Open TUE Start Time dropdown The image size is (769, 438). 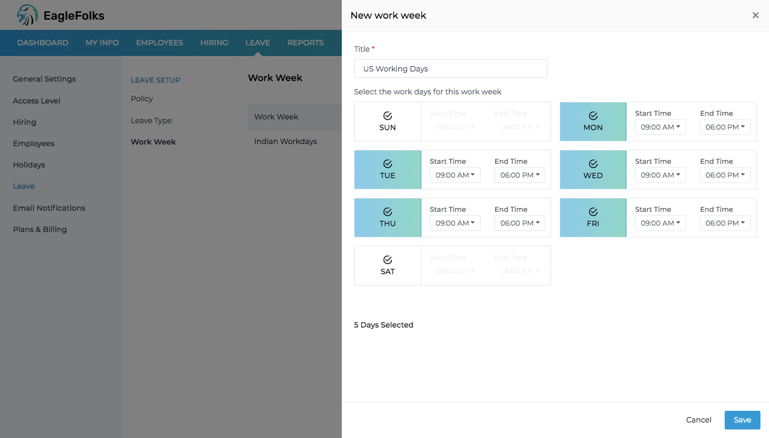coord(455,175)
